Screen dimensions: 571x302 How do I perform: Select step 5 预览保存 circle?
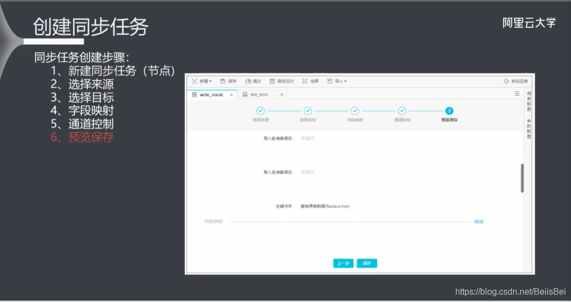click(449, 111)
